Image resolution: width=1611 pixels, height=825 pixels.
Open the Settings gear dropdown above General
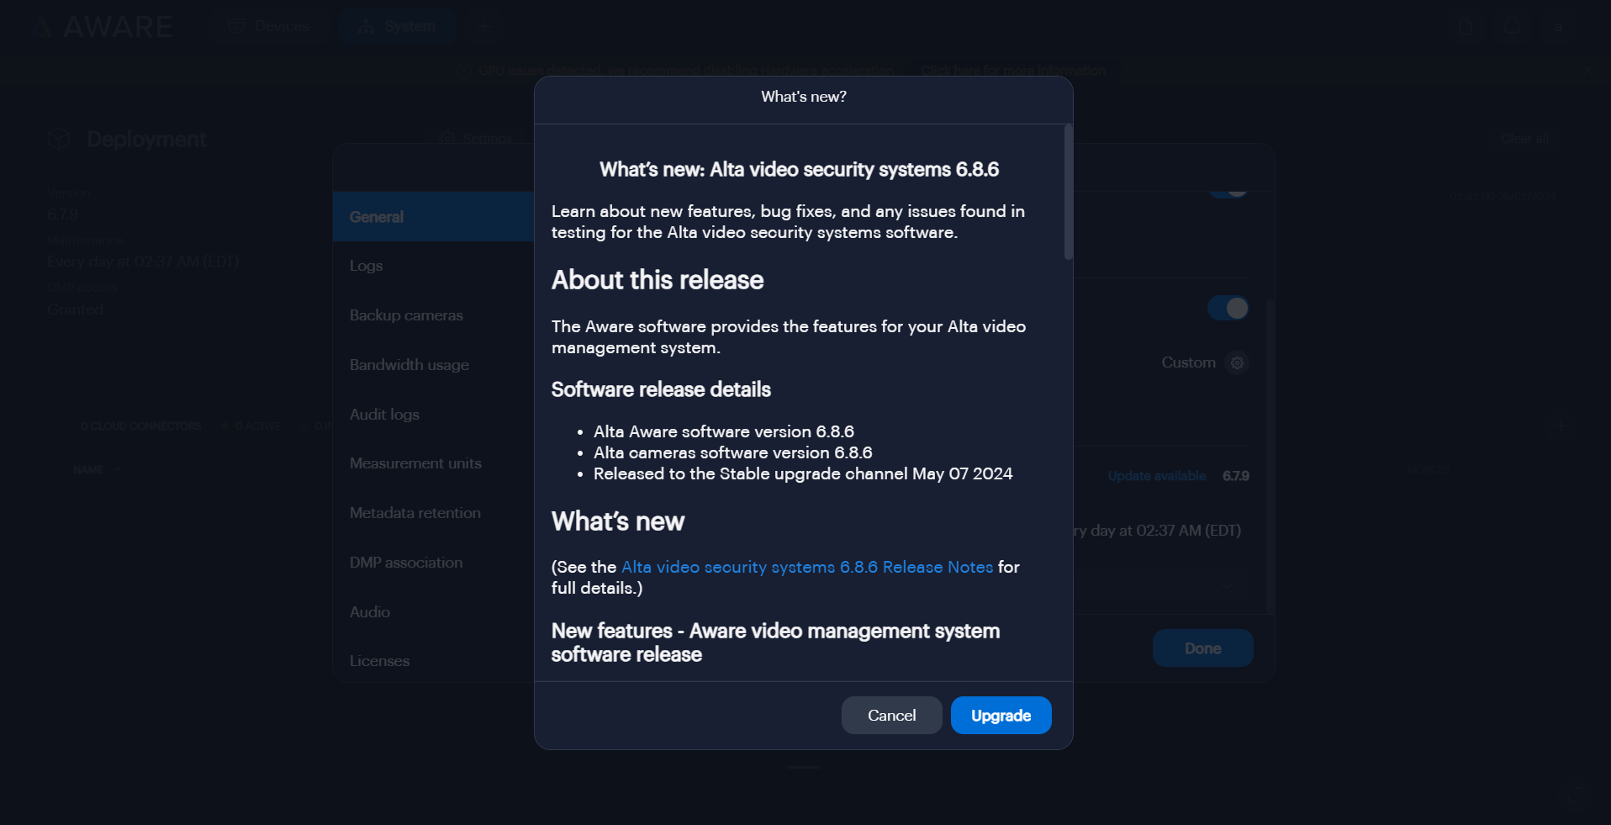tap(476, 138)
